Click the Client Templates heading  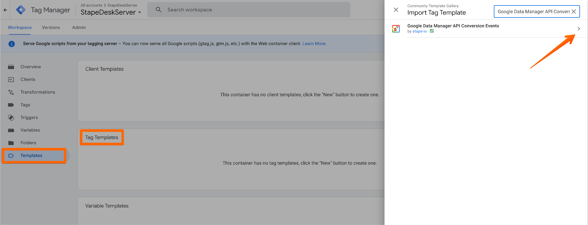click(x=104, y=69)
